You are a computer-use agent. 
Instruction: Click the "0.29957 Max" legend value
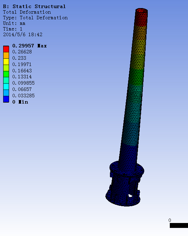point(29,46)
